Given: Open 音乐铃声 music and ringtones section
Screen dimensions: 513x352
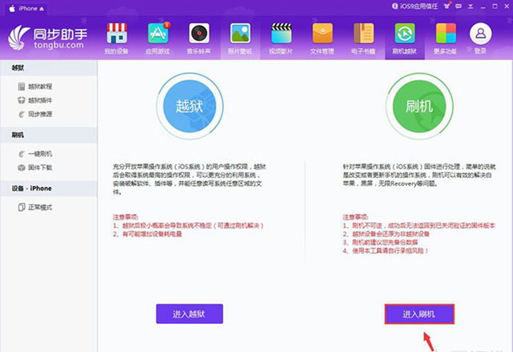Looking at the screenshot, I should (x=199, y=38).
